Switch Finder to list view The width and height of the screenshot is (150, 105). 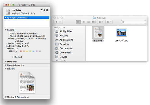pyautogui.click(x=84, y=22)
